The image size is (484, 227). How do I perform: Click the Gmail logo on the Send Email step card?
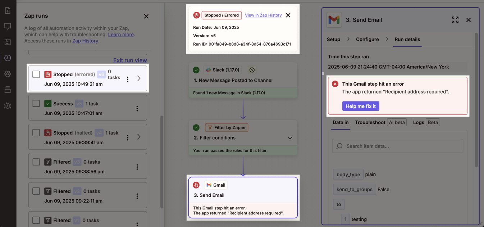[x=209, y=185]
